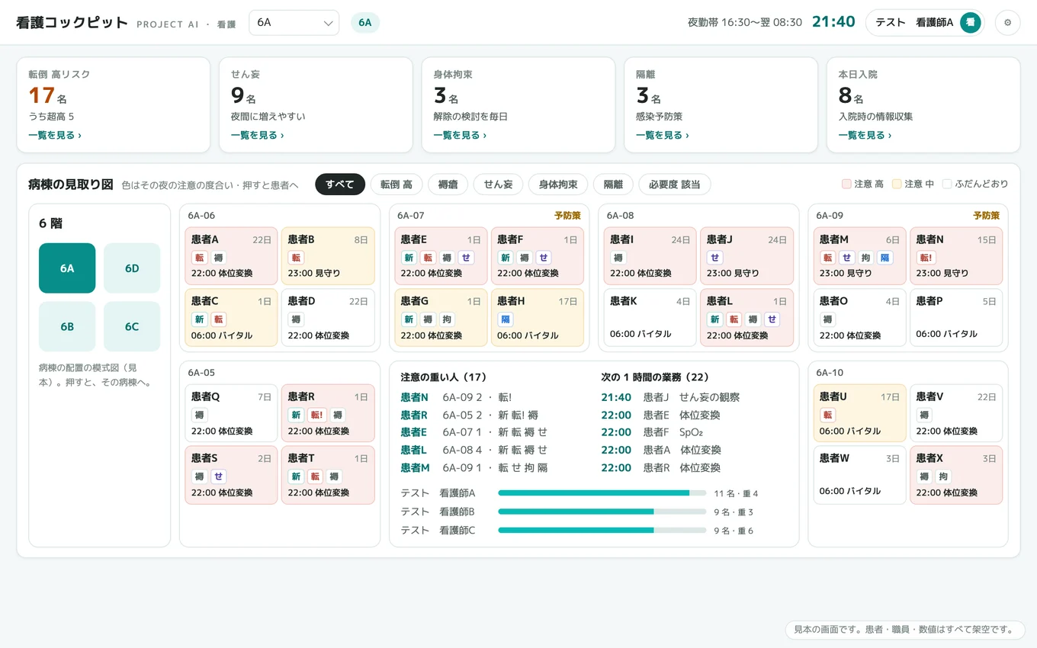Click the 褥 badge on 患者D card
1037x648 pixels.
[296, 319]
